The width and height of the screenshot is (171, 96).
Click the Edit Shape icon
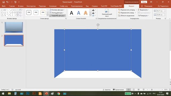[x=21, y=10]
